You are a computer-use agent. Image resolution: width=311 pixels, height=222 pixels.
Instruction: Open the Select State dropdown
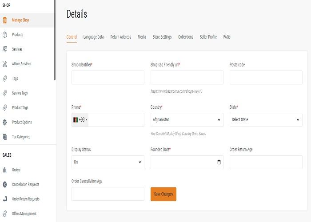coord(266,120)
